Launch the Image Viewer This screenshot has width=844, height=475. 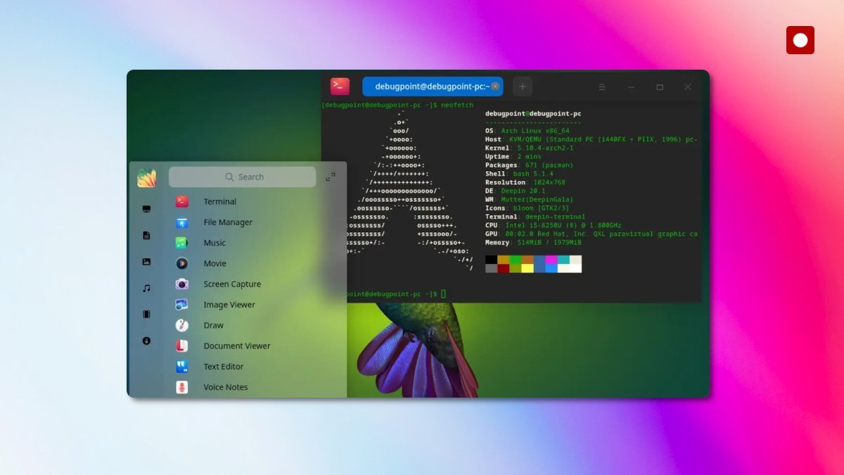(x=225, y=304)
